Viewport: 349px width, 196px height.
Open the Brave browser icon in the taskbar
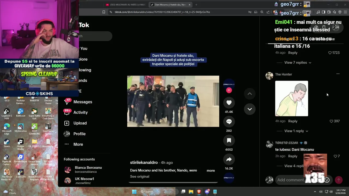coord(199,192)
